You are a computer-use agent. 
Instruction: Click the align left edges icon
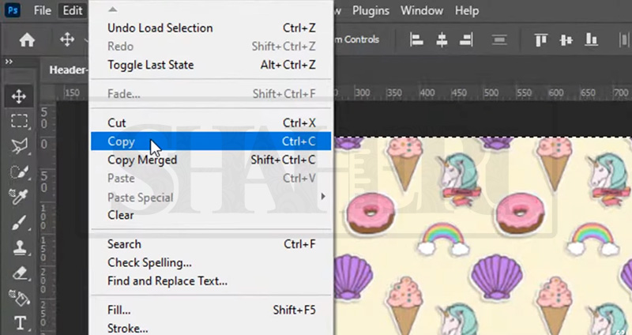[417, 40]
